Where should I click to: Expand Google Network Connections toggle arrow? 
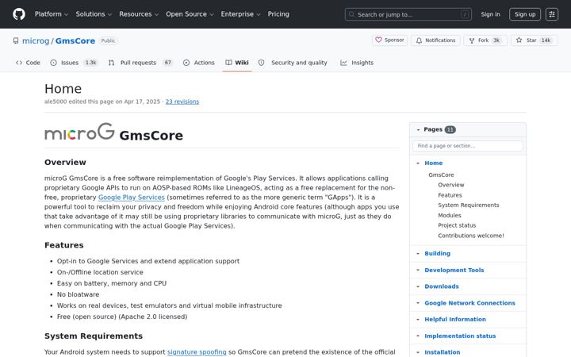(418, 303)
